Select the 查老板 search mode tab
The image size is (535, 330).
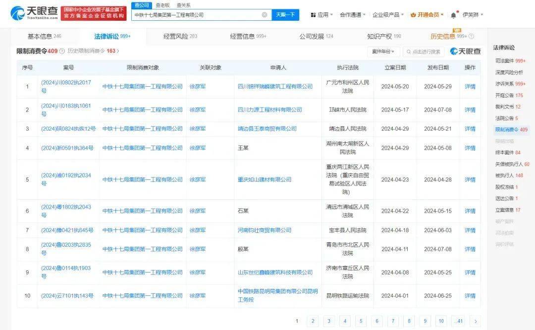(162, 5)
